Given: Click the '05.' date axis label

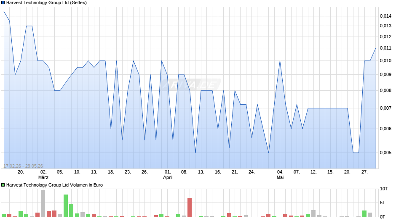Looking at the screenshot, I should click(60, 172).
